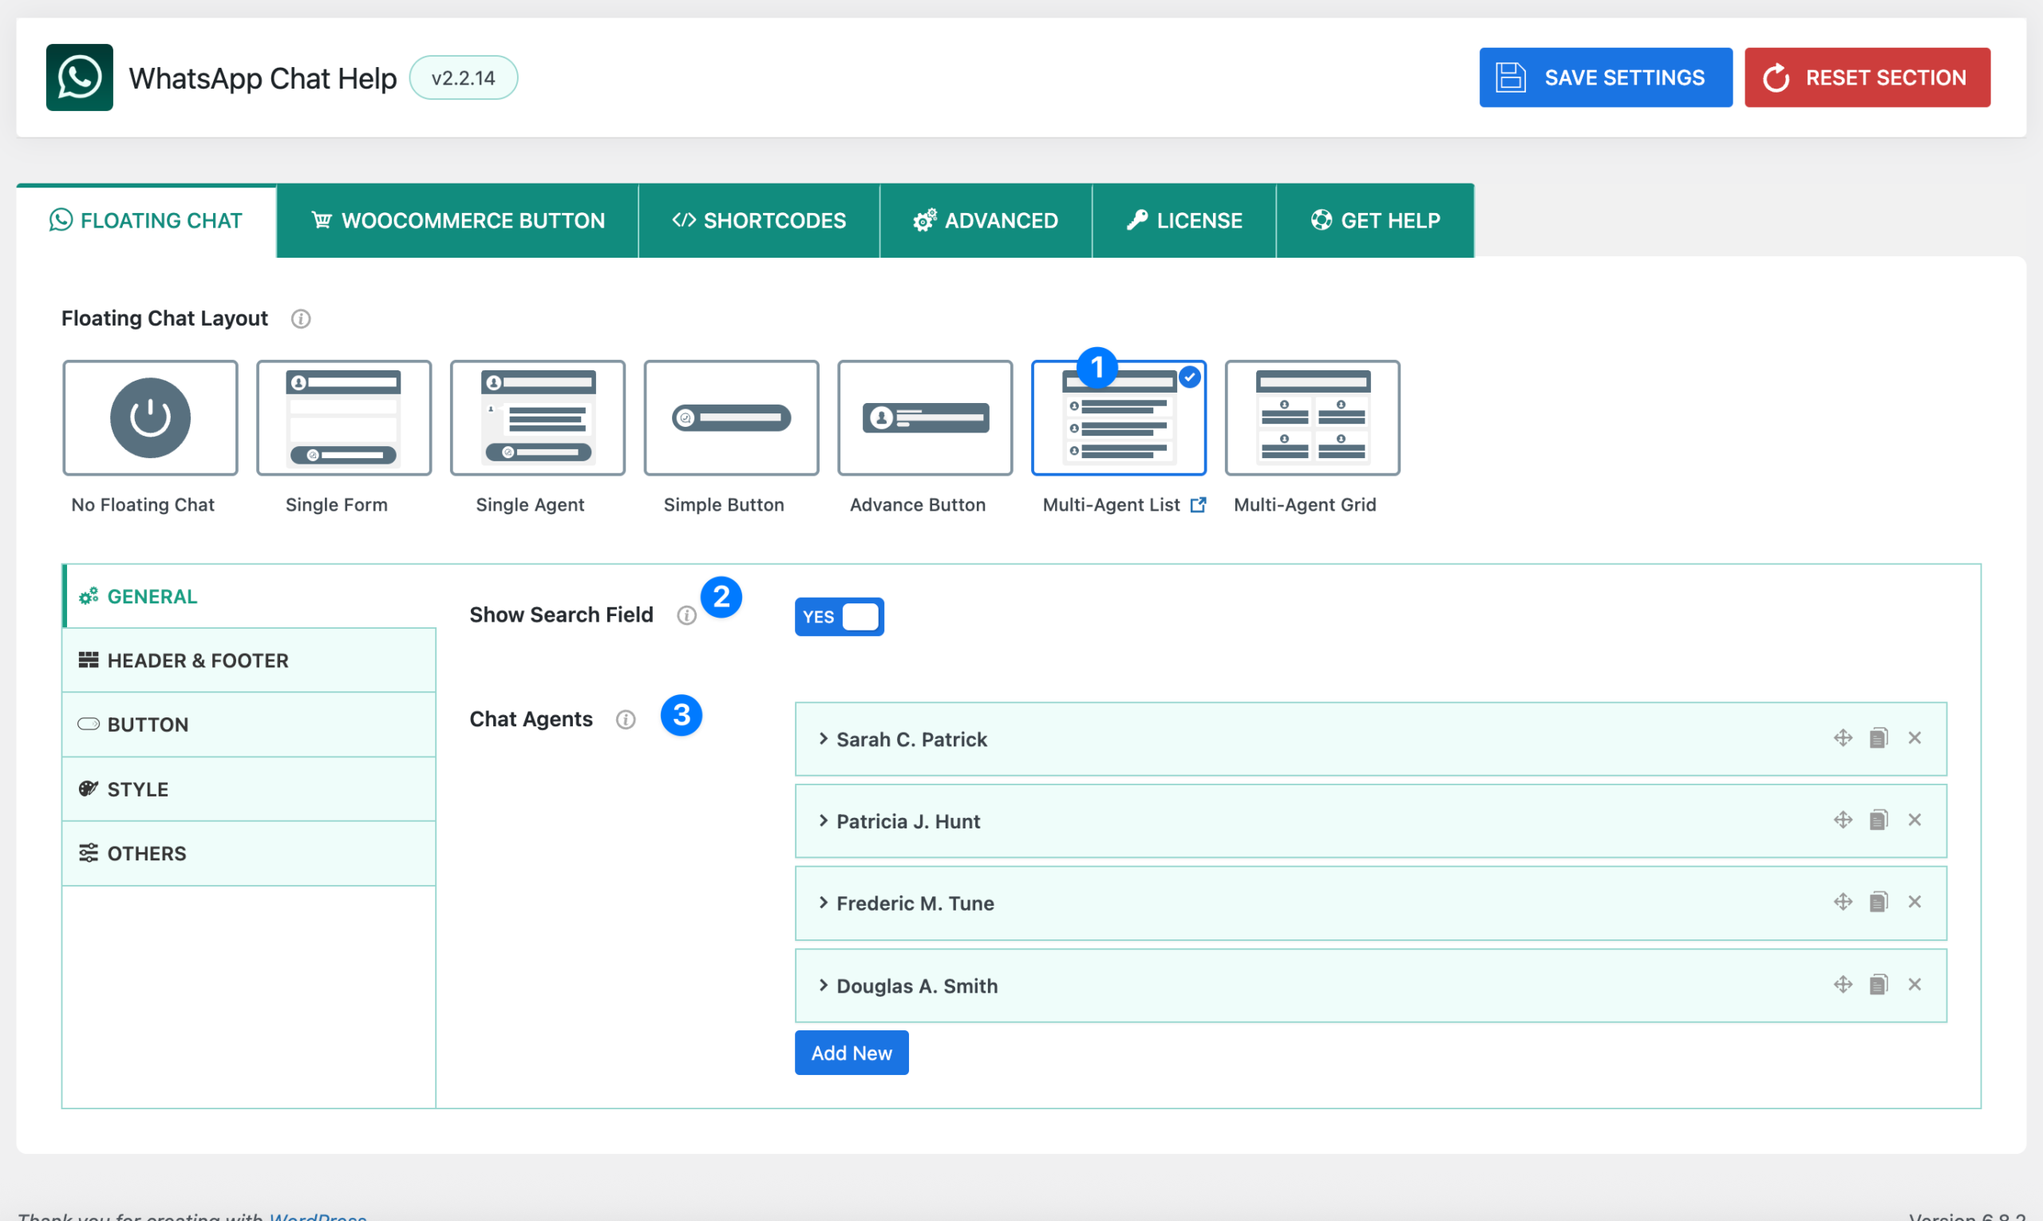Remove the Patricia J. Hunt agent

(1915, 820)
